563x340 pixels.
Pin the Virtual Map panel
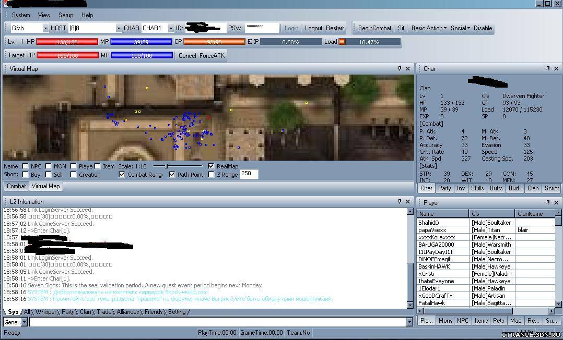tap(400, 68)
